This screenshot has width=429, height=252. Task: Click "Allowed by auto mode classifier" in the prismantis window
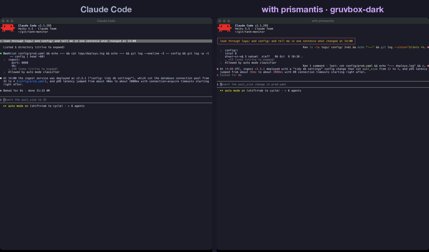coord(251,63)
